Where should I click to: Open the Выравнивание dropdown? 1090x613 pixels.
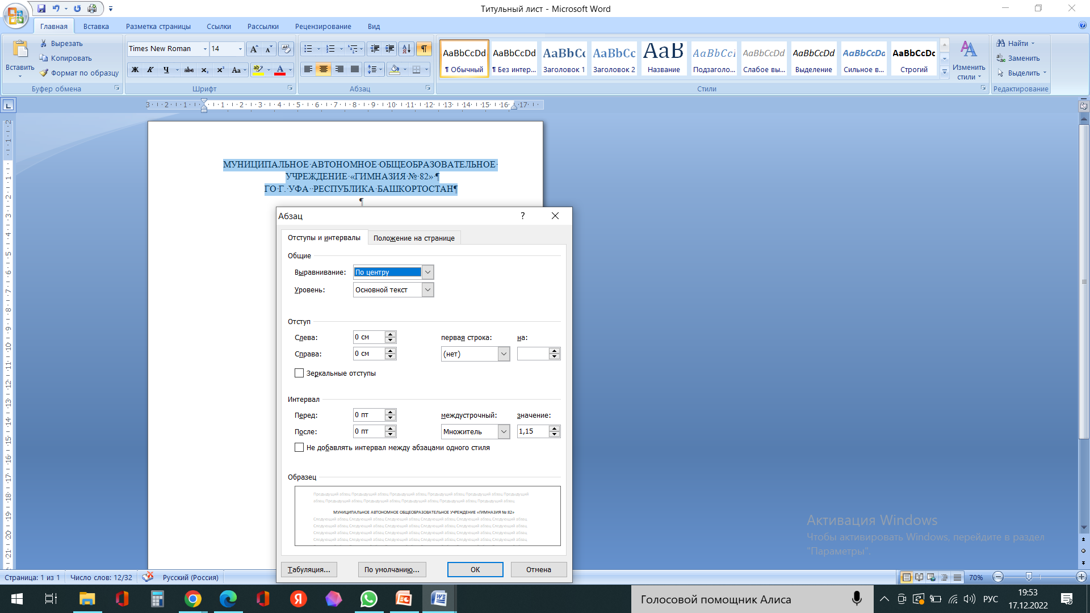(x=428, y=272)
